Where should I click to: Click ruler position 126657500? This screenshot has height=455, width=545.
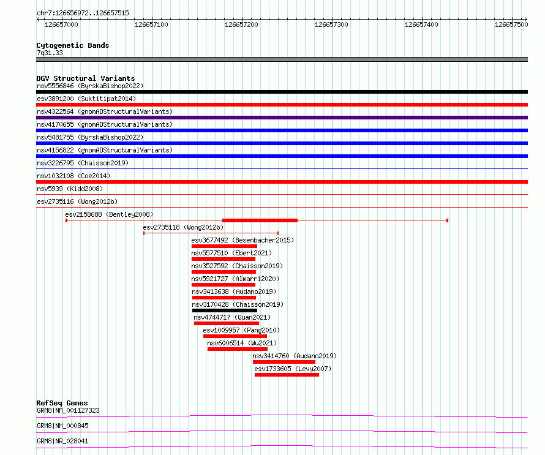[512, 24]
